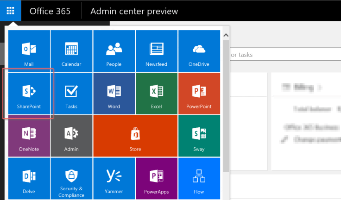Open the OneDrive tile
Viewport: 341px width, 200px height.
[x=199, y=51]
